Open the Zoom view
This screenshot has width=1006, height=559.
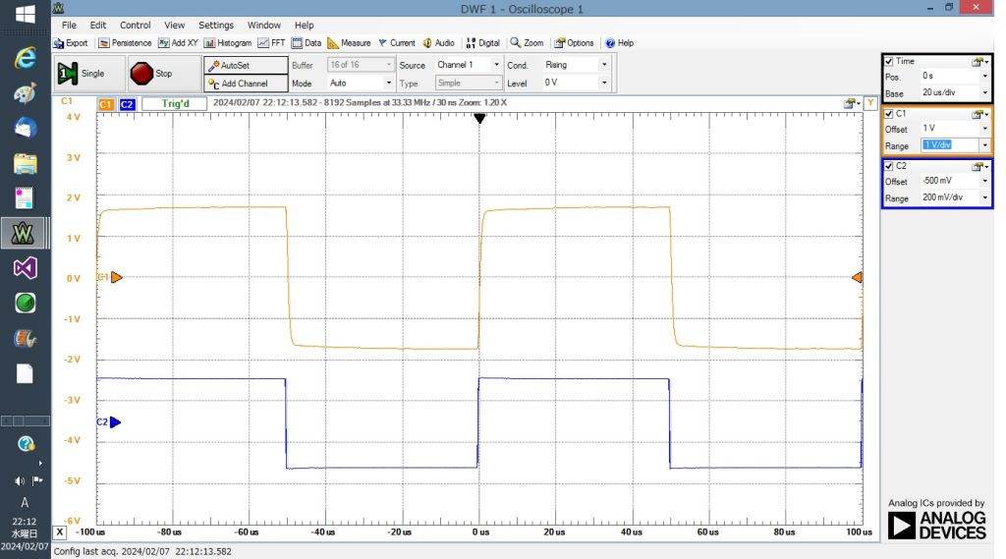pos(527,43)
